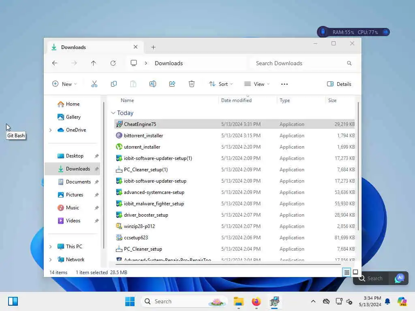Switch to large thumbnails view icon in status bar
Screen dimensions: 415x311
pos(355,272)
